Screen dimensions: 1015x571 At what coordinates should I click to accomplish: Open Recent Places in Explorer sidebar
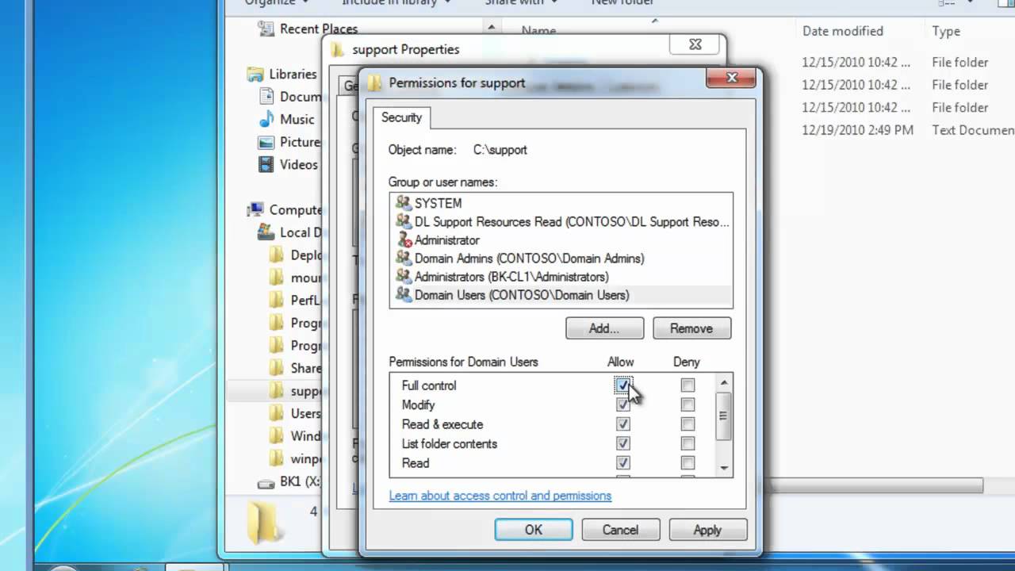308,29
